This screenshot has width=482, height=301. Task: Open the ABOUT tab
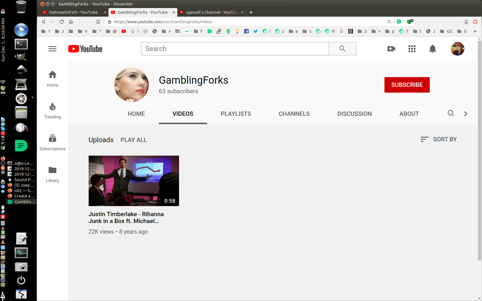point(409,114)
